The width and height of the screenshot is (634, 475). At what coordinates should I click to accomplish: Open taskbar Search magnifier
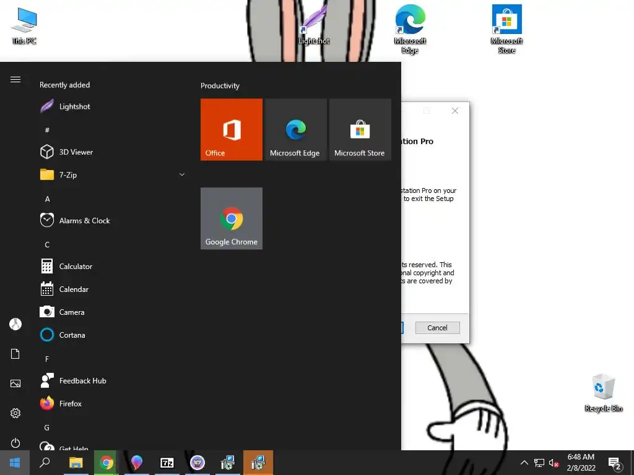pyautogui.click(x=45, y=463)
